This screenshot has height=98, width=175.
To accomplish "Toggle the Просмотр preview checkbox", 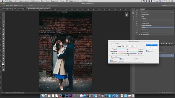I will pyautogui.click(x=147, y=51).
